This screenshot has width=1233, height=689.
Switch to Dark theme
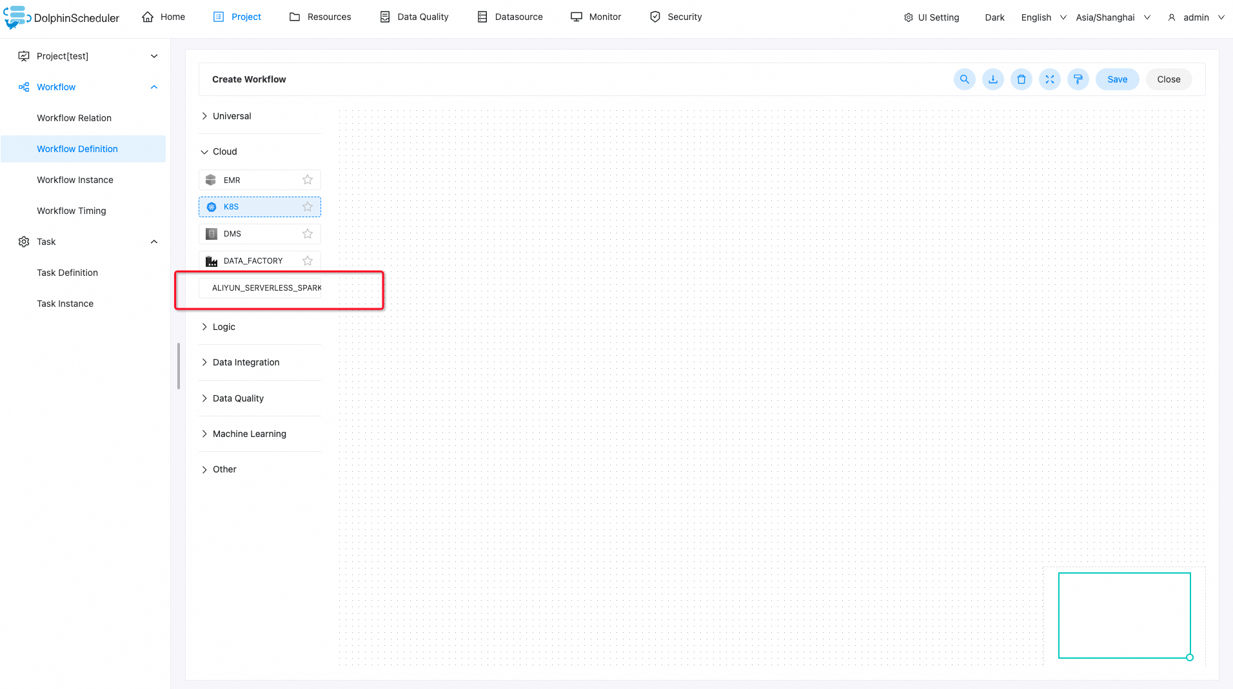pyautogui.click(x=994, y=17)
